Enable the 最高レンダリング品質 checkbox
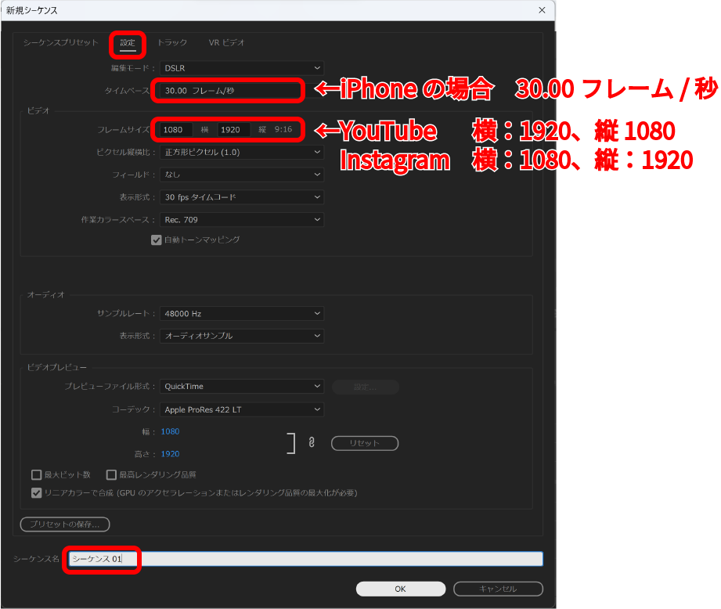This screenshot has height=609, width=721. [111, 474]
